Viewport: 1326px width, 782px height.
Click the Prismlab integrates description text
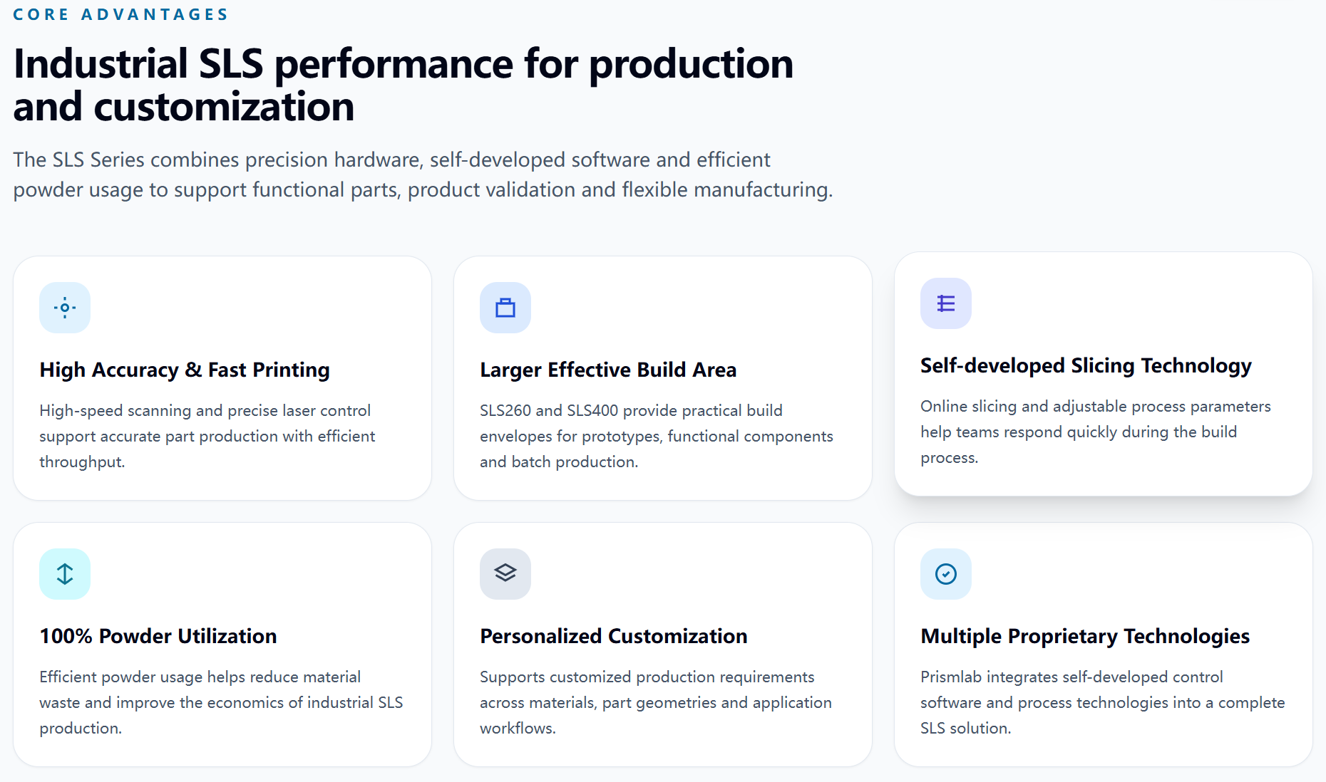point(1103,702)
